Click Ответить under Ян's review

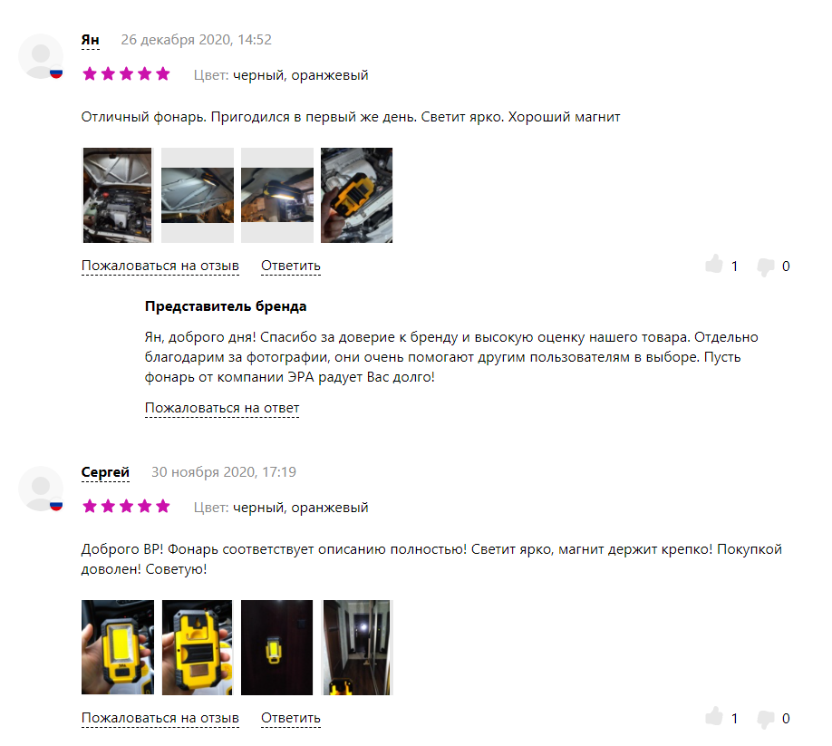coord(291,266)
